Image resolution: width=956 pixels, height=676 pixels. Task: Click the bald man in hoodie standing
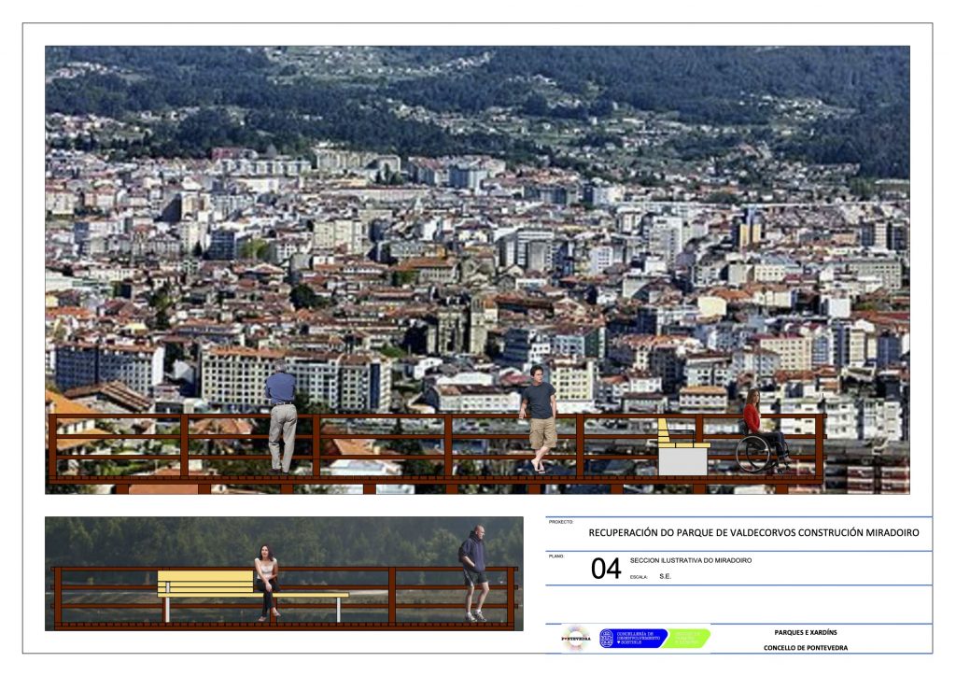474,573
